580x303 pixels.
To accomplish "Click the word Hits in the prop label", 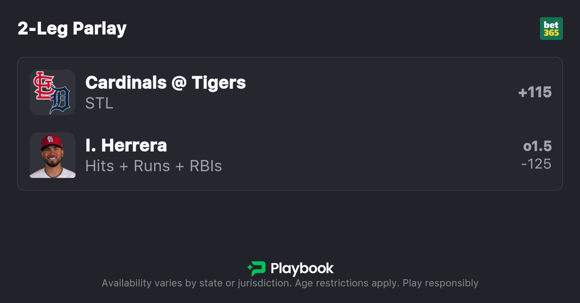I will (99, 166).
